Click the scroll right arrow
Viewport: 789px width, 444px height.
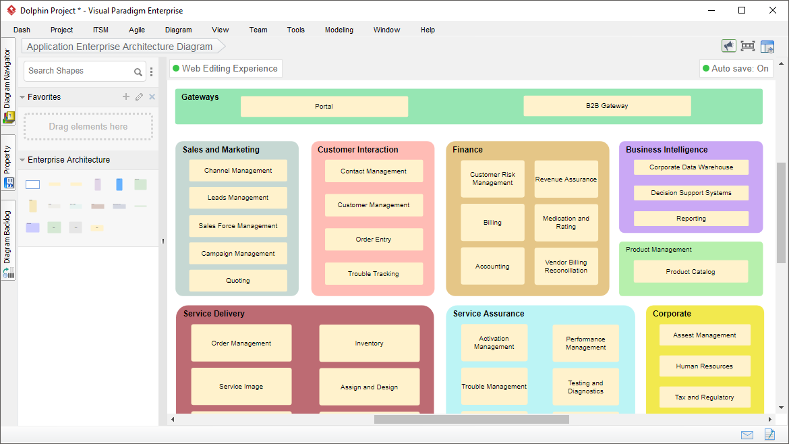[769, 419]
